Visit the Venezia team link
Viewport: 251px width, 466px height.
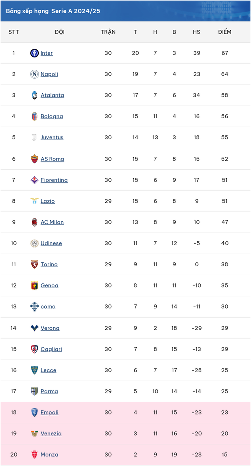pyautogui.click(x=51, y=433)
